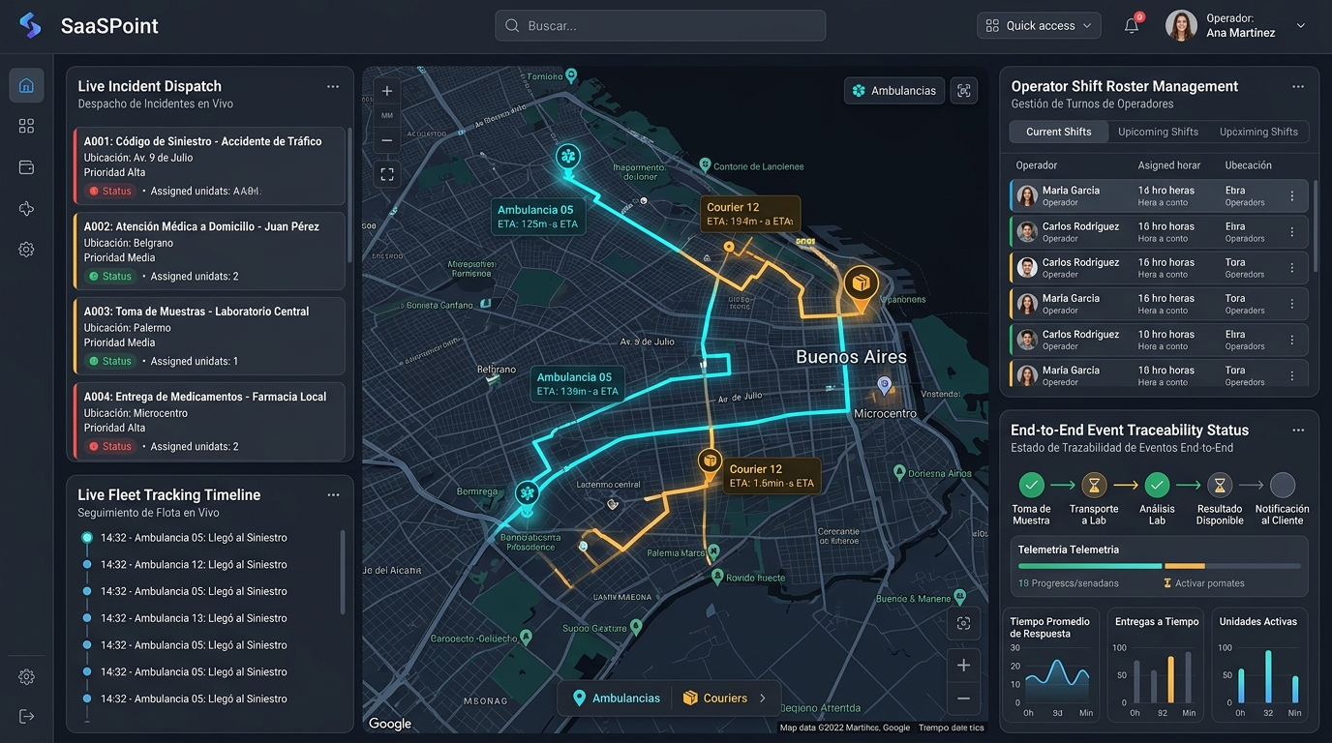Click the Tiempo Promedio de Respuesta chart

click(x=1050, y=667)
